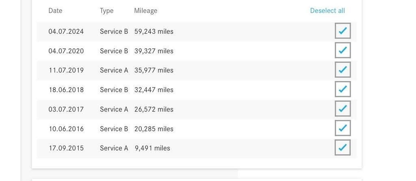This screenshot has height=181, width=416.
Task: Select the row with 9,491 miles
Action: (197, 148)
